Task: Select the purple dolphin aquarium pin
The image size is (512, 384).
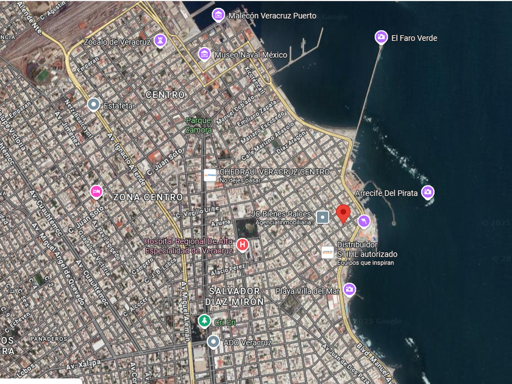Action: pyautogui.click(x=363, y=221)
